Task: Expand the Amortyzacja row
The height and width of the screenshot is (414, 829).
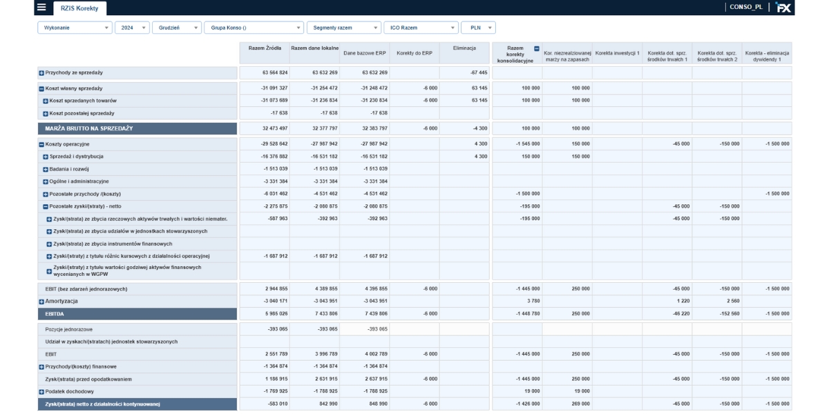Action: [x=41, y=302]
